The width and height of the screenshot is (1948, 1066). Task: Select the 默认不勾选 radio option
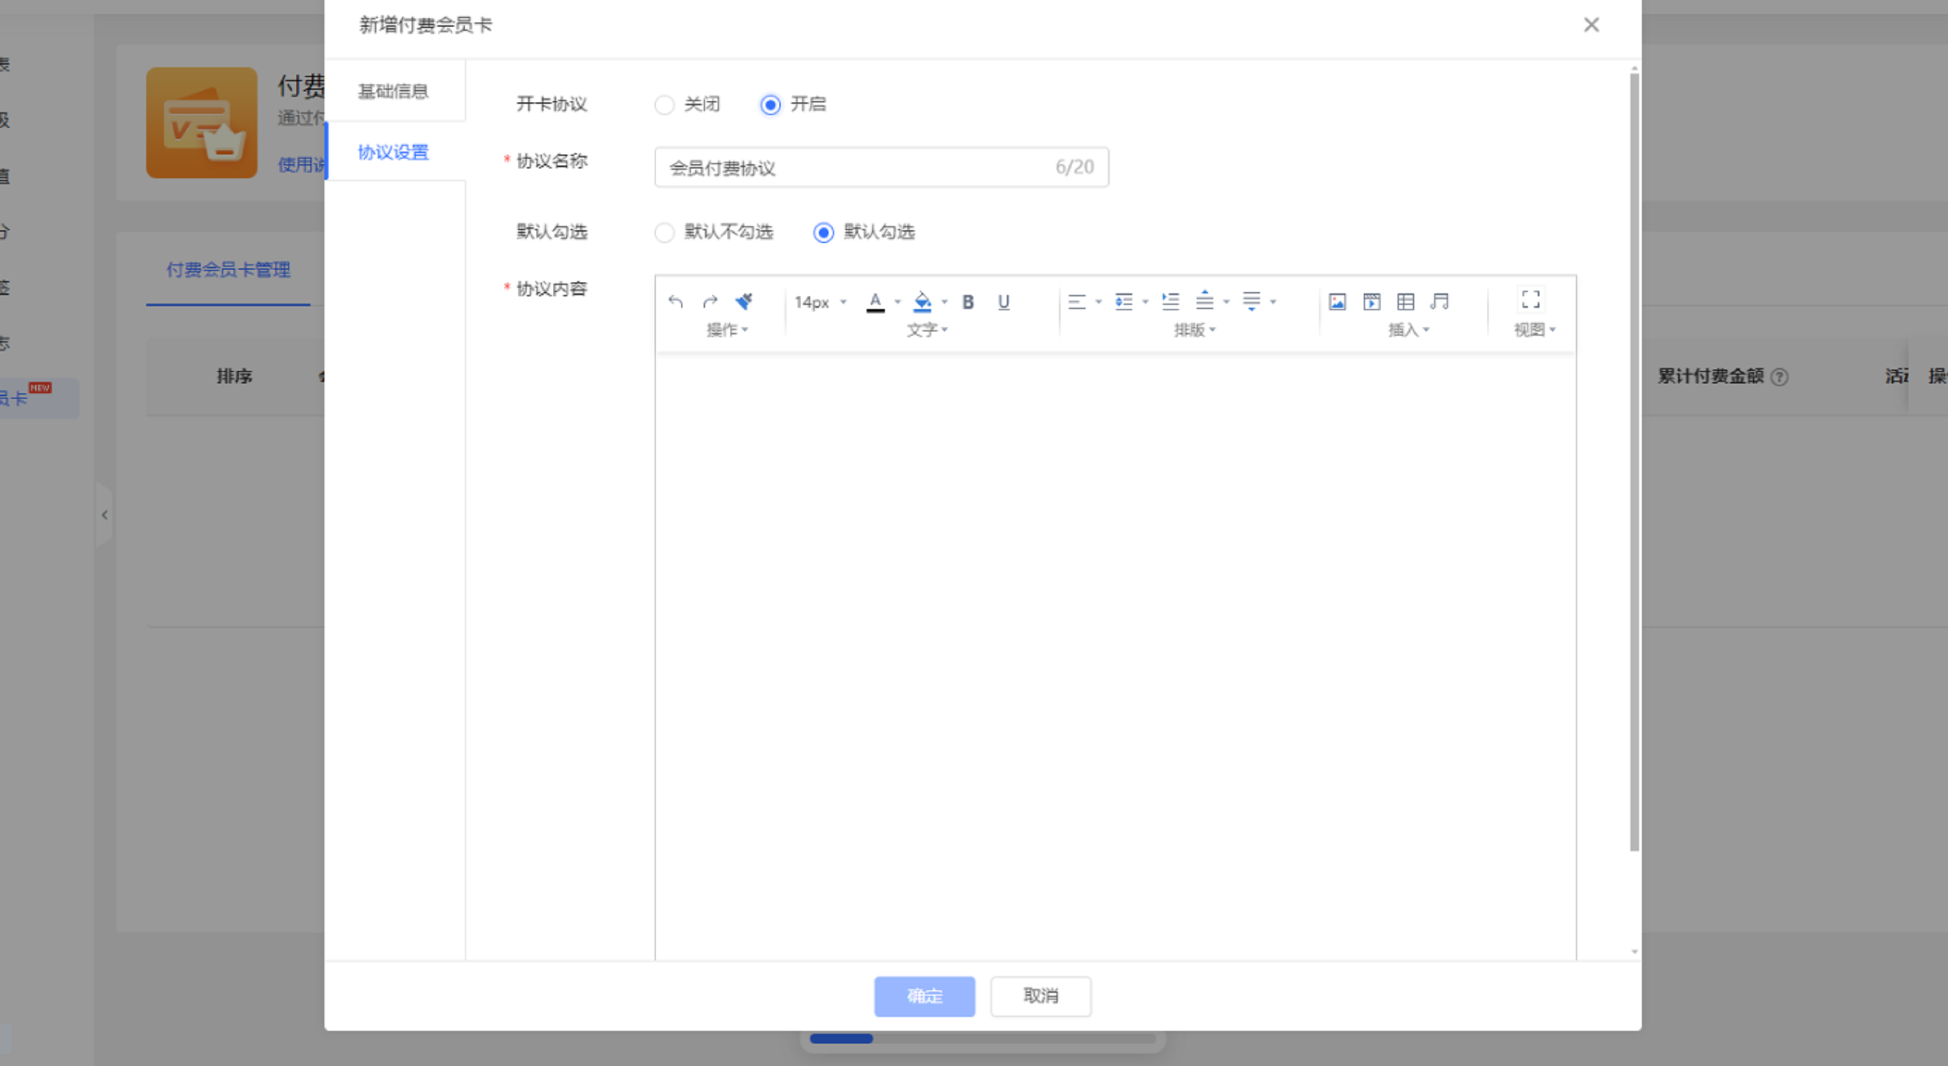(x=664, y=232)
